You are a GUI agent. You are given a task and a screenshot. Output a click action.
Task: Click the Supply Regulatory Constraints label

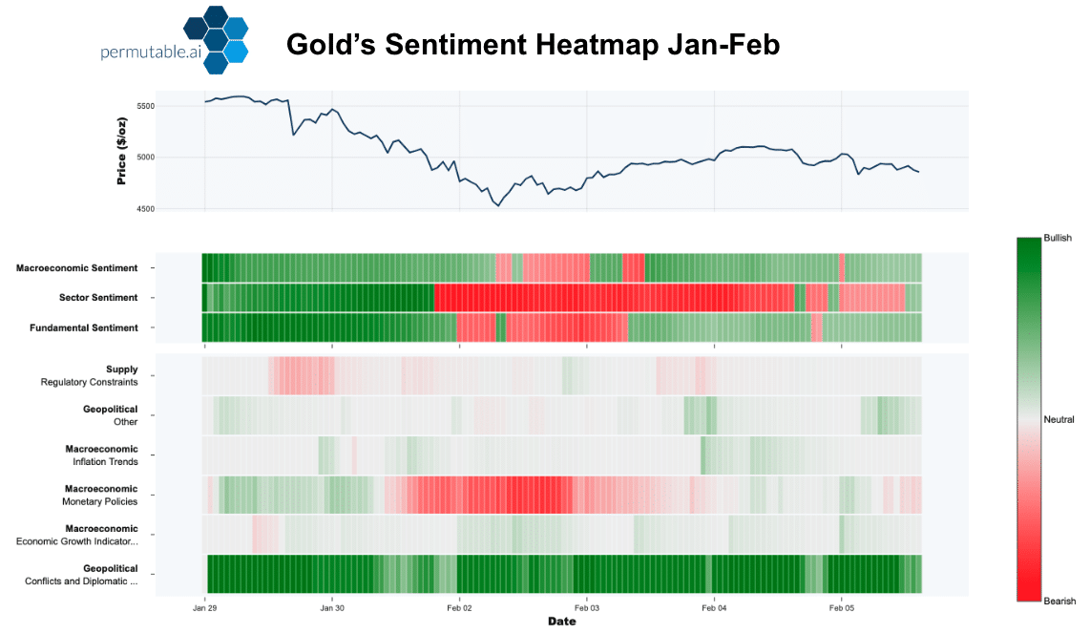(89, 375)
